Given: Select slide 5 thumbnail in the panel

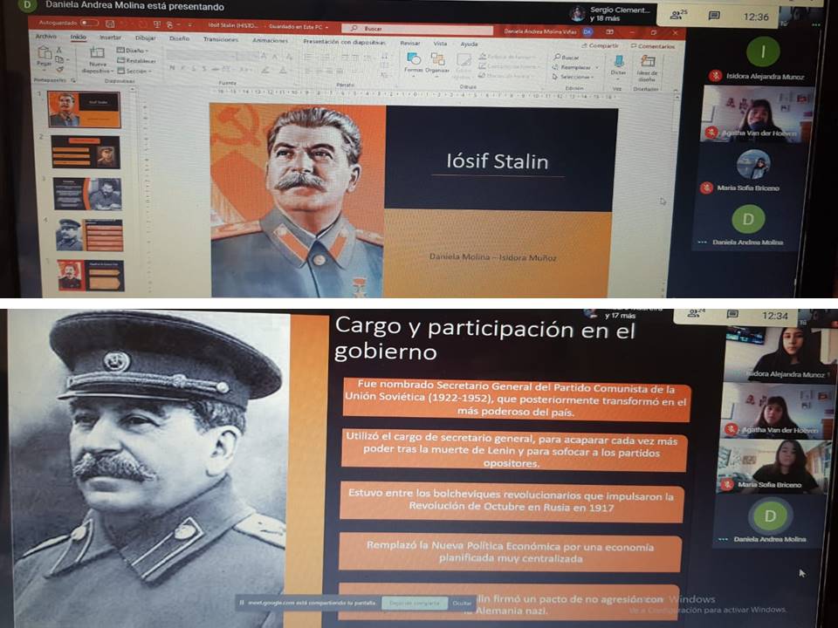Looking at the screenshot, I should tap(91, 276).
